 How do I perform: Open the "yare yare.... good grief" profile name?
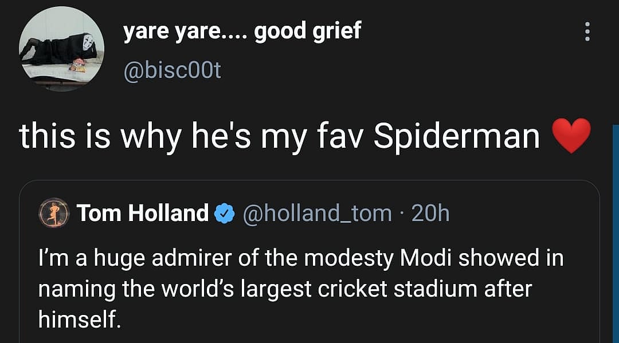[x=242, y=32]
